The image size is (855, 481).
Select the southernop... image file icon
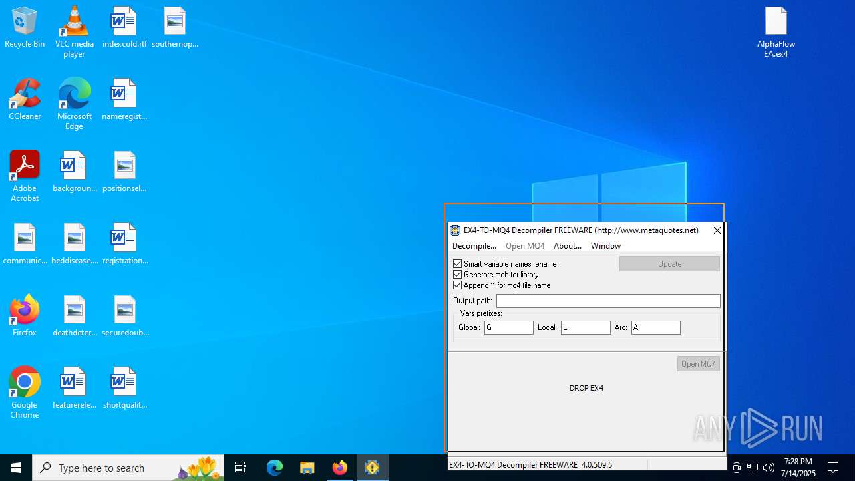tap(175, 29)
